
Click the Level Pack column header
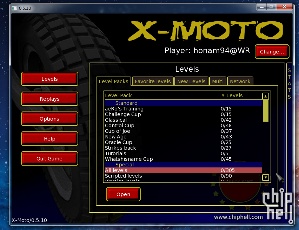click(118, 95)
